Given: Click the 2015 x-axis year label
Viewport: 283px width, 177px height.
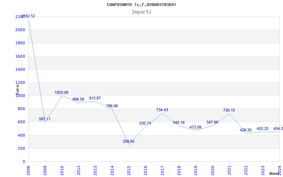Looking at the screenshot, I should 129,170.
